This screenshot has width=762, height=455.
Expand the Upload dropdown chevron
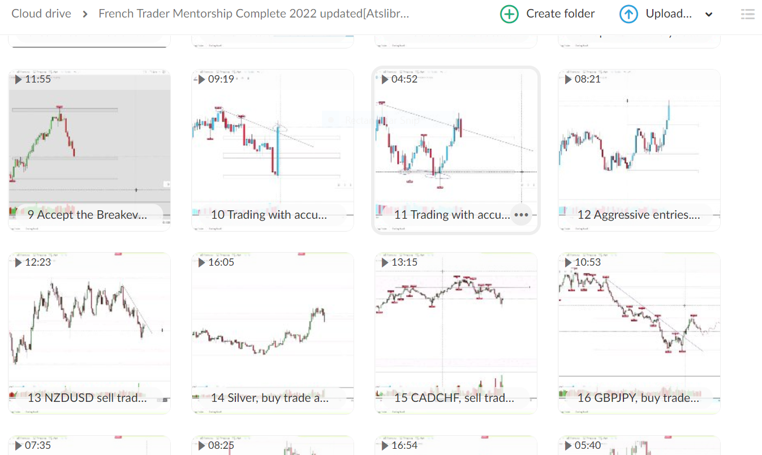pyautogui.click(x=709, y=14)
